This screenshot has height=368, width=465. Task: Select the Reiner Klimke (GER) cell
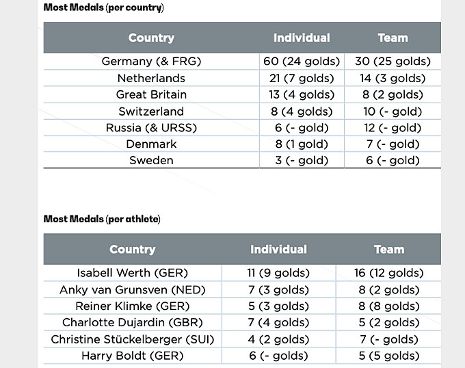pos(133,306)
